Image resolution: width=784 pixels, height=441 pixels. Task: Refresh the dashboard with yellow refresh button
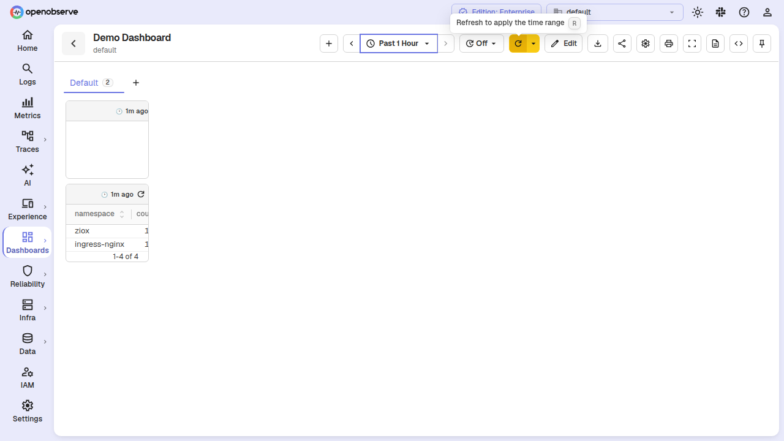(x=518, y=43)
